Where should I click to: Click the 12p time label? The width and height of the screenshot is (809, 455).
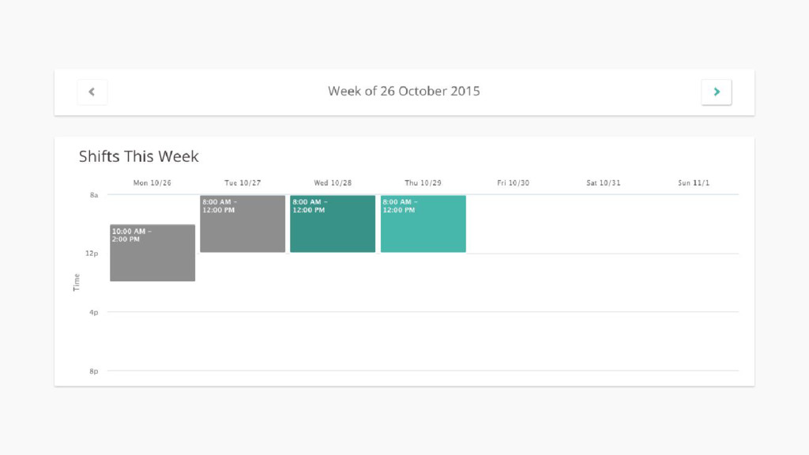[x=92, y=254]
